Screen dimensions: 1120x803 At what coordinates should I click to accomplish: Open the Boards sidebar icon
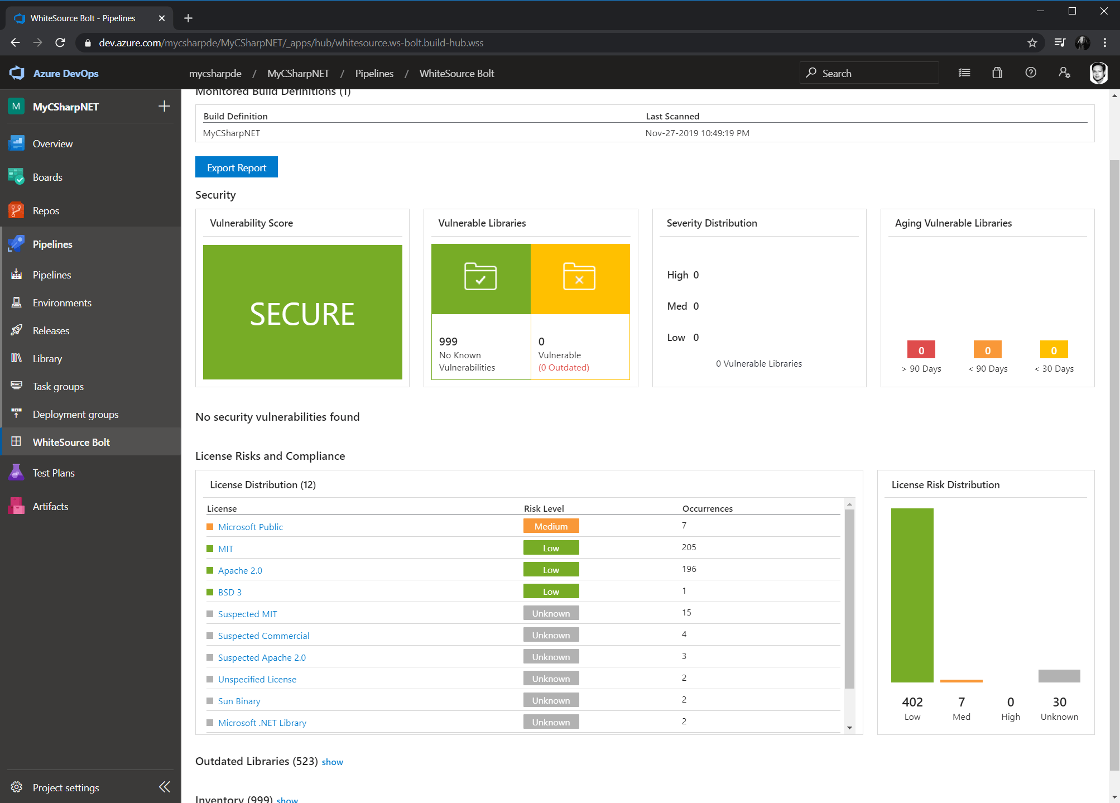pos(16,177)
